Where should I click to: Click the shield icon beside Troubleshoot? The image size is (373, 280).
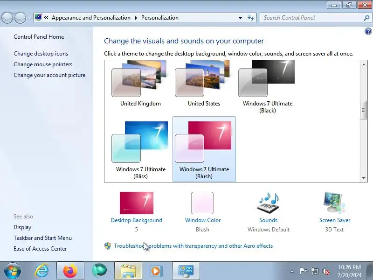(108, 246)
